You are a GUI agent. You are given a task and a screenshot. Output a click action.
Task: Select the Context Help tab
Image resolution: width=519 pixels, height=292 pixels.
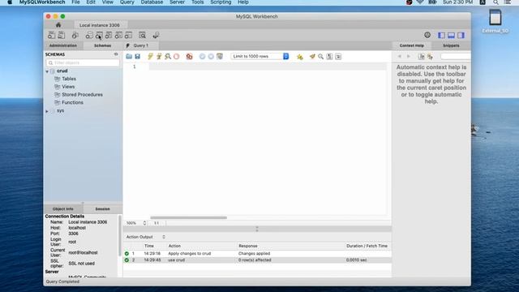(412, 45)
